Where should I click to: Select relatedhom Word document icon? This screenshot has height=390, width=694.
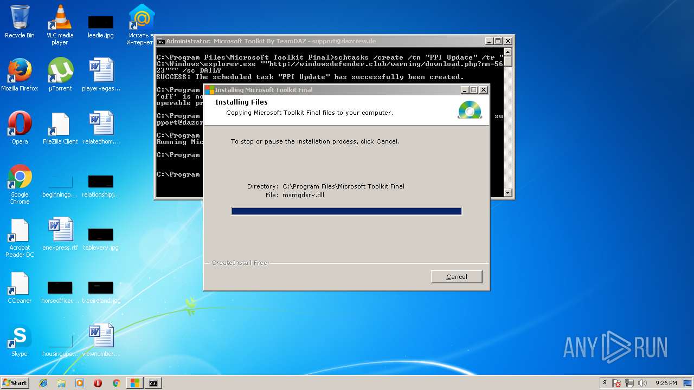pos(101,128)
